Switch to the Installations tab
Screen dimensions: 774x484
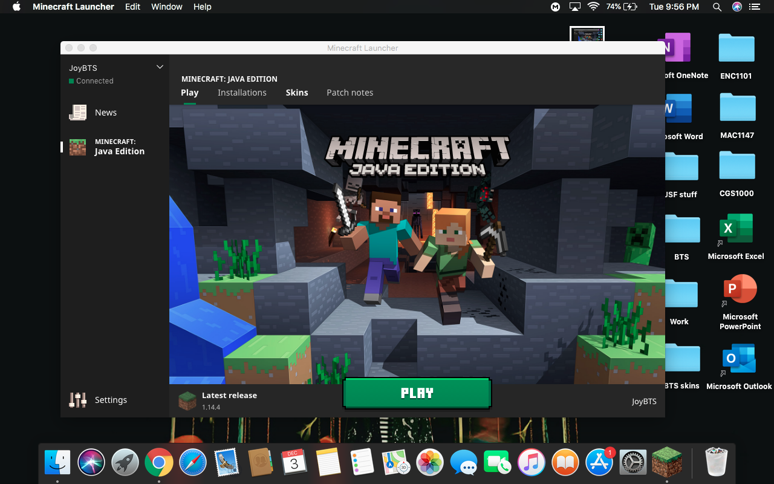coord(242,93)
